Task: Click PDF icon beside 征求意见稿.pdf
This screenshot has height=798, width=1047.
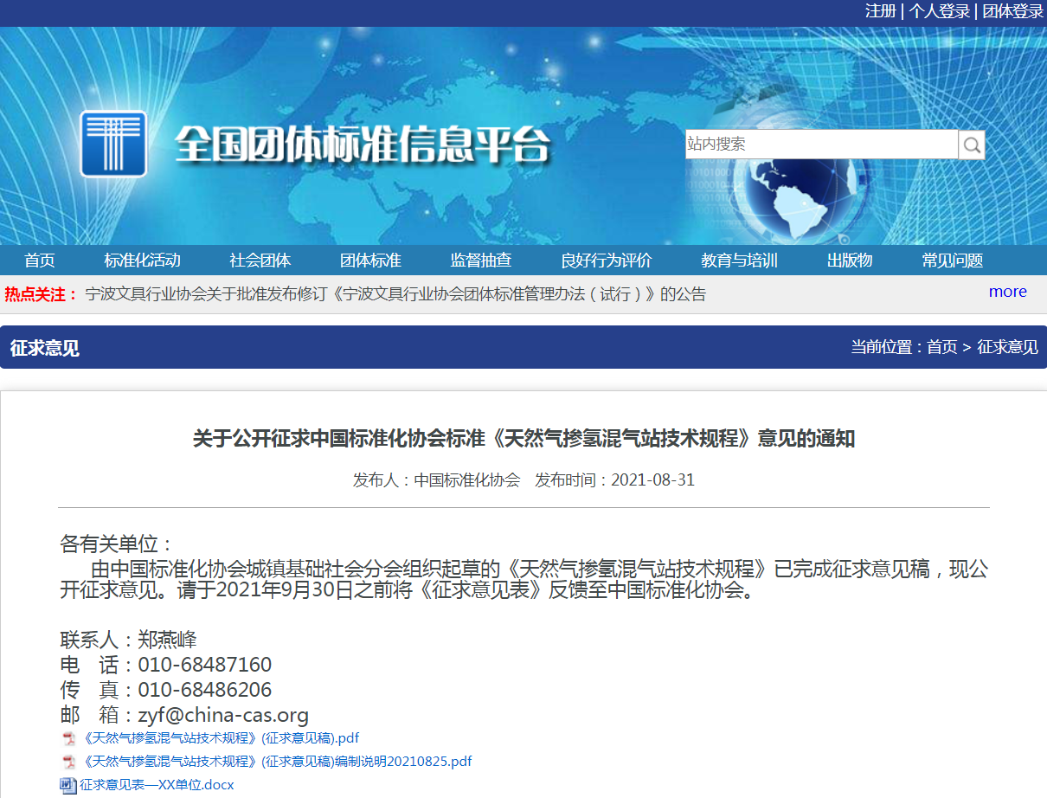Action: click(x=68, y=739)
